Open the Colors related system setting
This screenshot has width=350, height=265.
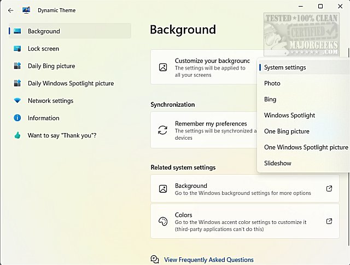click(x=241, y=221)
